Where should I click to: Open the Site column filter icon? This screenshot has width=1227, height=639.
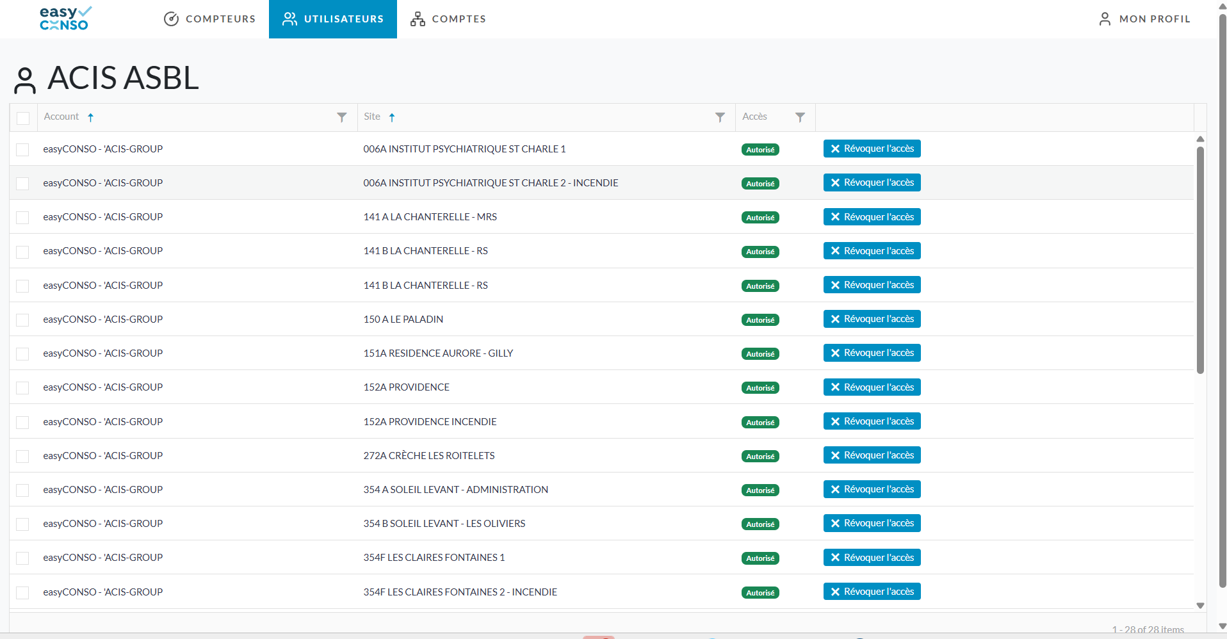click(x=720, y=117)
